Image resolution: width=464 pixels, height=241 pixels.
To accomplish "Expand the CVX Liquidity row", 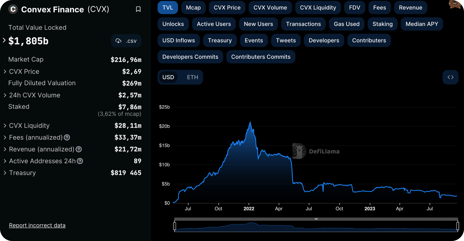I will pos(5,126).
